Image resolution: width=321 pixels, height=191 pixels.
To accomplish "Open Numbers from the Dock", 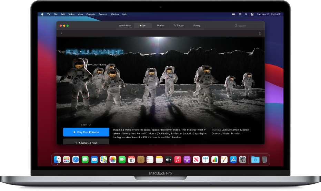I will pos(215,160).
